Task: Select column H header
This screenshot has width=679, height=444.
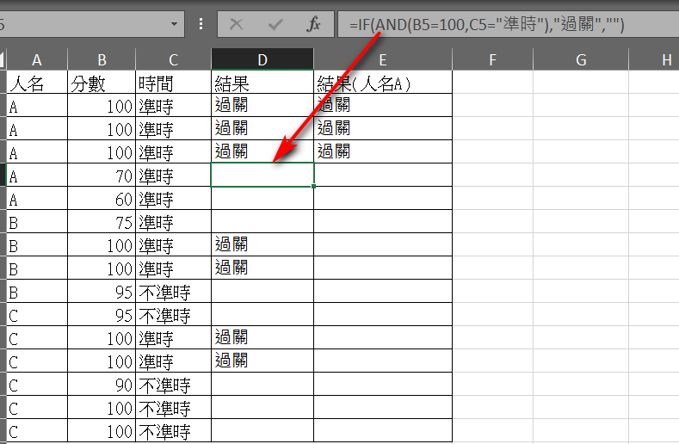Action: click(654, 59)
